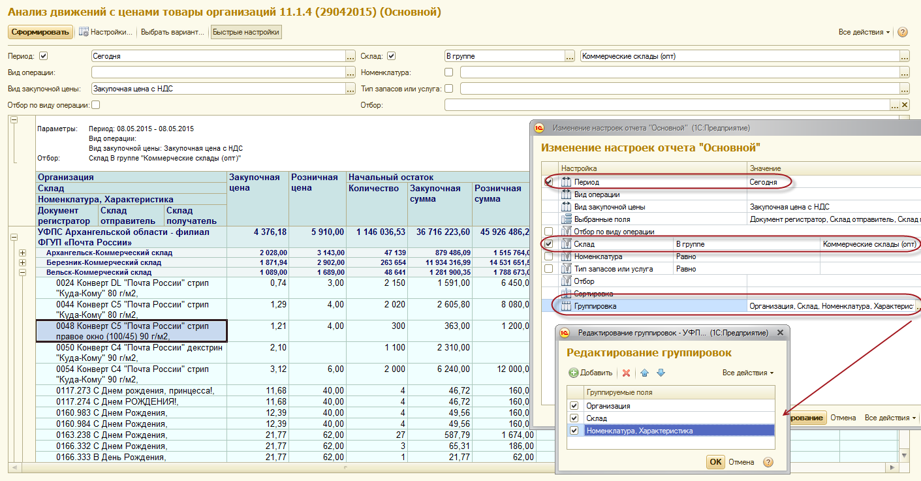Click the Склад filter icon in settings dialog
Screen dimensions: 921x481
click(566, 244)
